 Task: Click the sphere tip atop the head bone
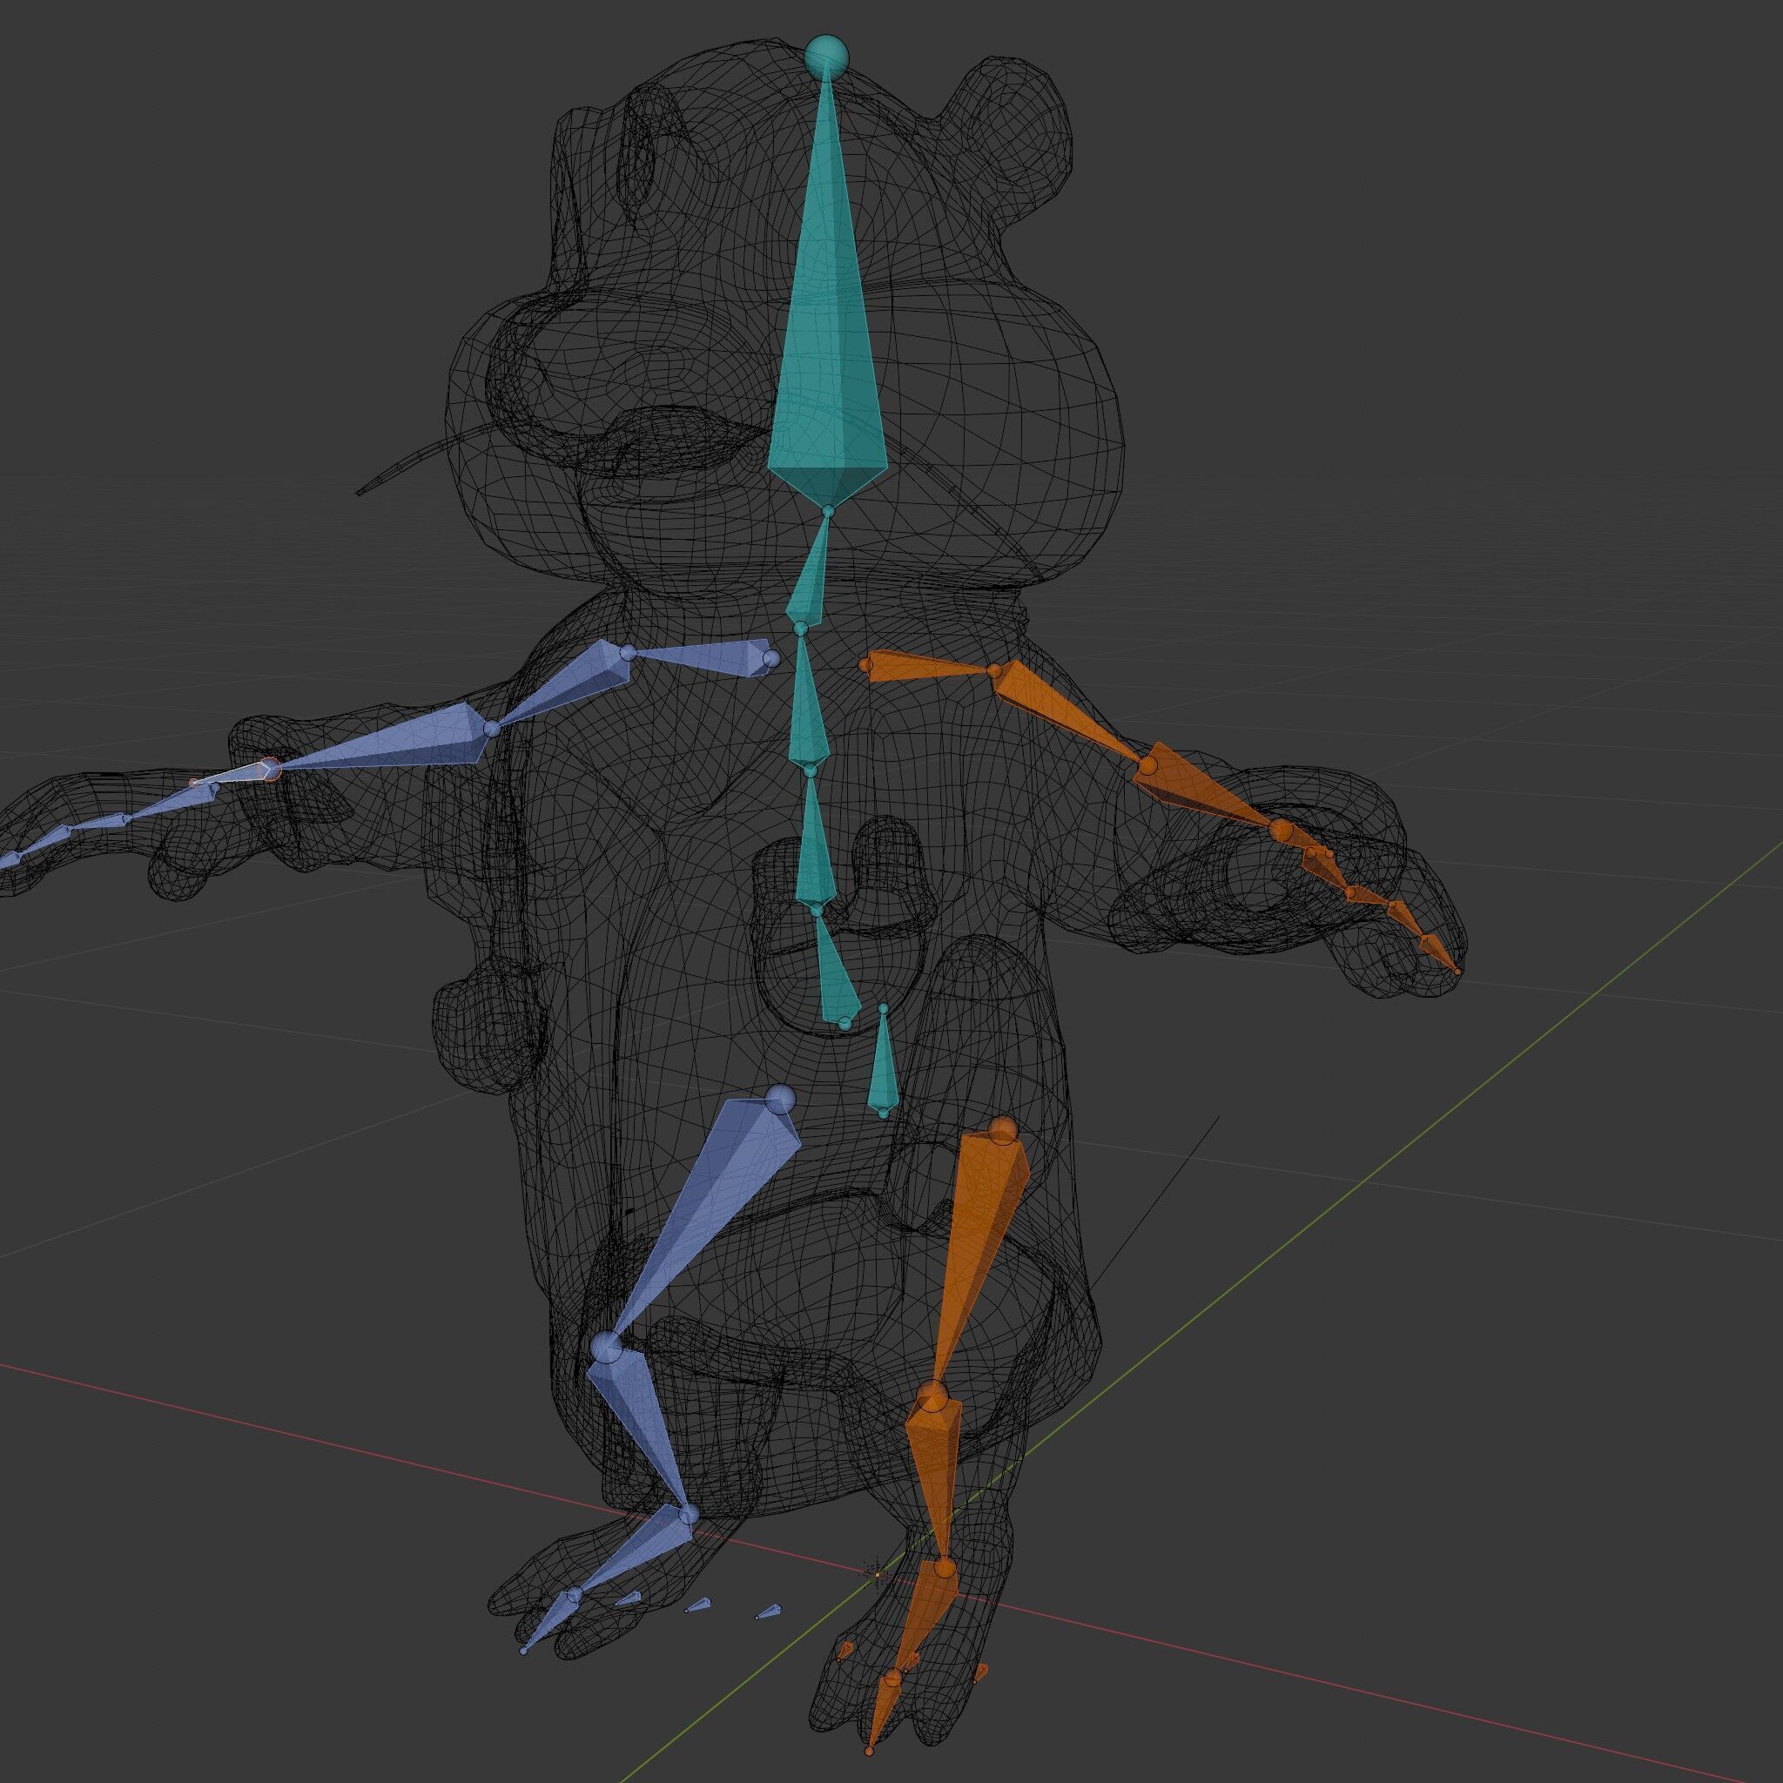point(826,57)
